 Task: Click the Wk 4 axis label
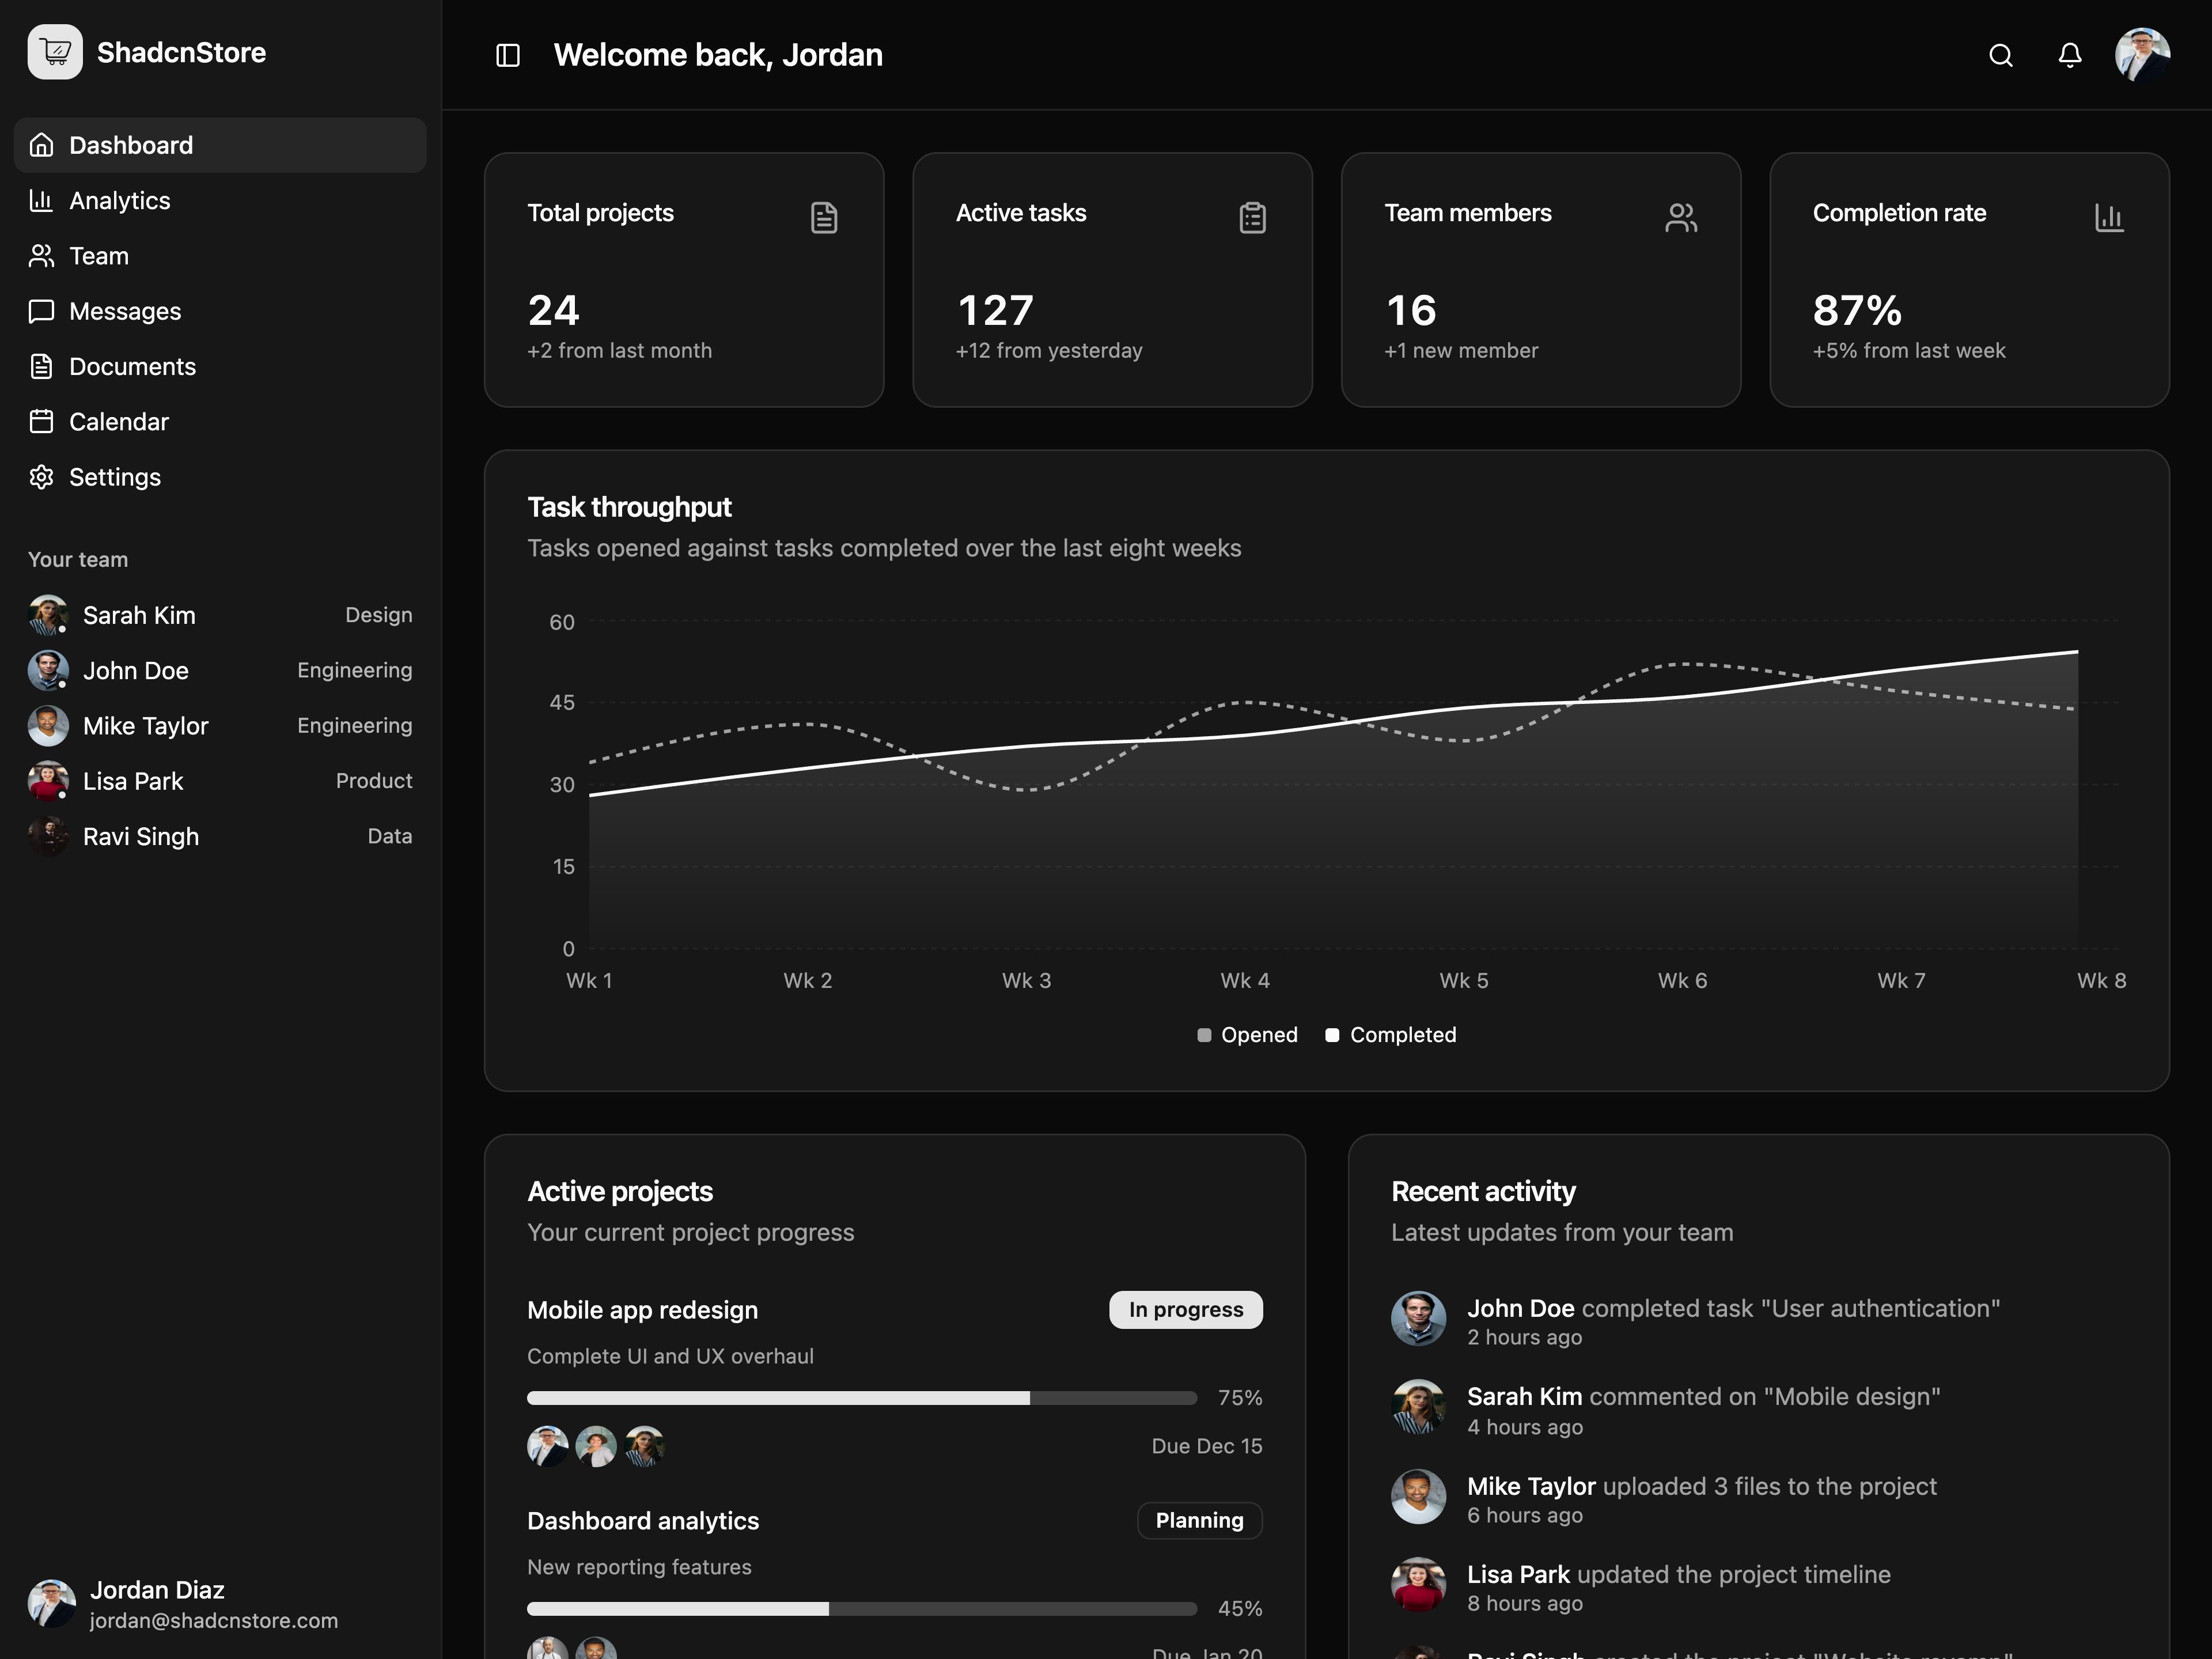(1245, 980)
